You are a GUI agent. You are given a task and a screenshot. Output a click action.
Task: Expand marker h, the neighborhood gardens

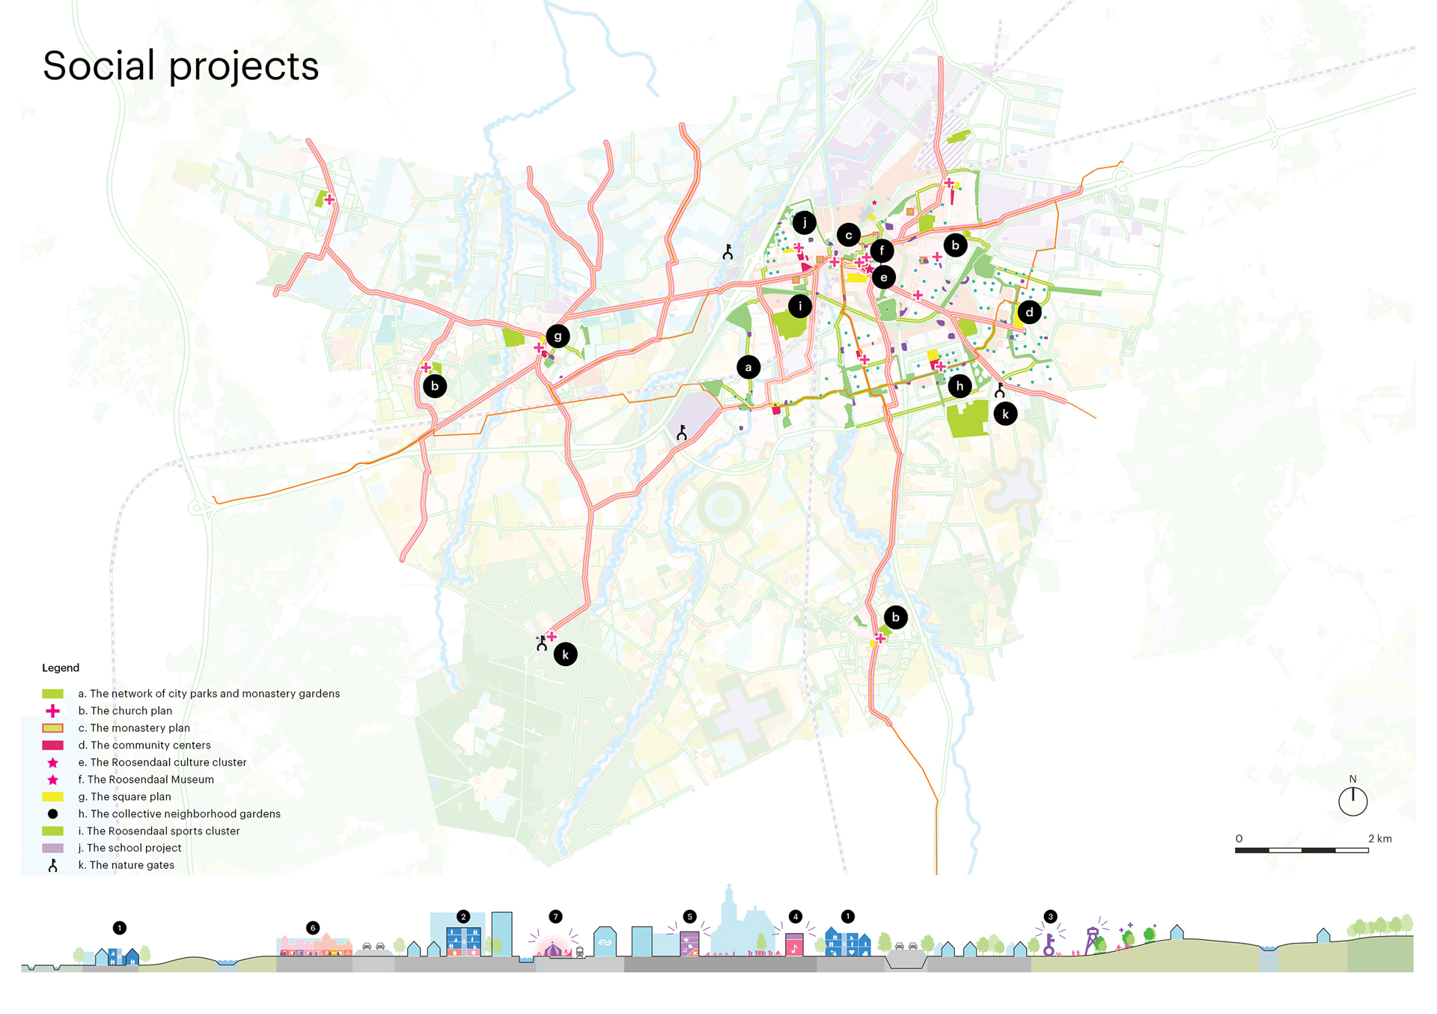[960, 385]
